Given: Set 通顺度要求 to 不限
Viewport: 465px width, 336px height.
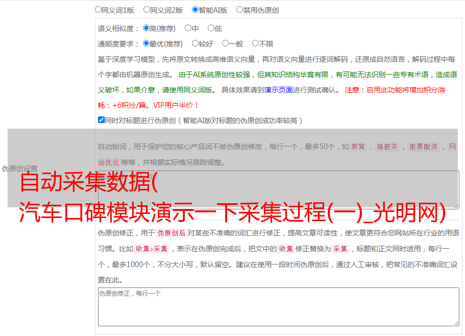Looking at the screenshot, I should click(255, 43).
